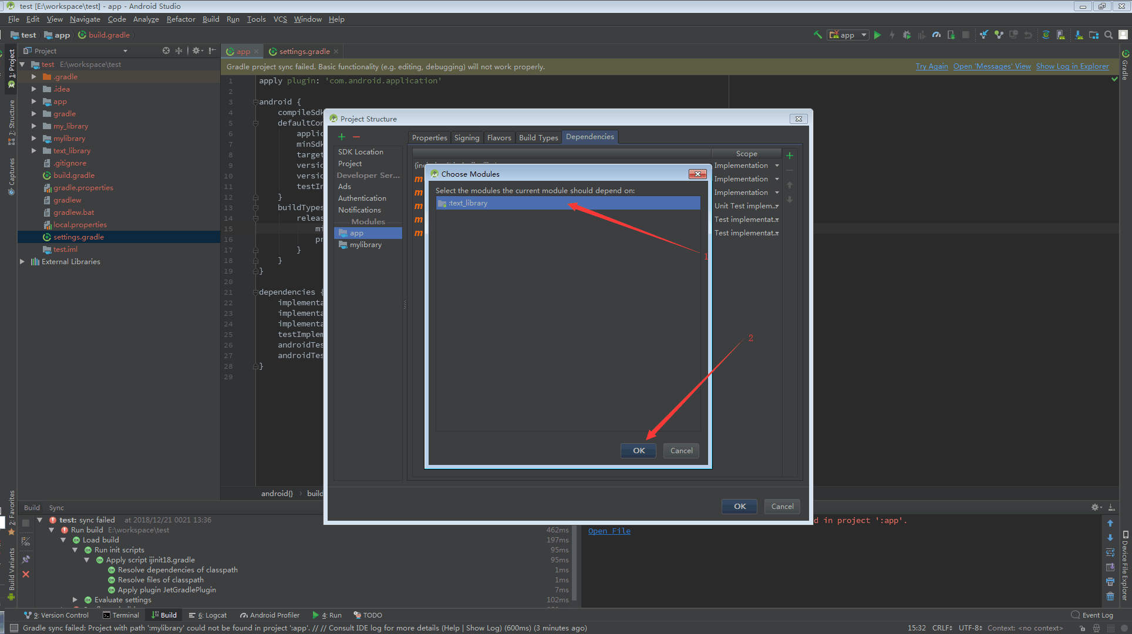Switch to the Build Types tab
Viewport: 1132px width, 634px height.
pos(538,137)
